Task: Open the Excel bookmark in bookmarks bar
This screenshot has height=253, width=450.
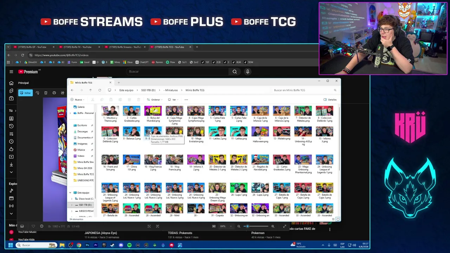Action: pyautogui.click(x=84, y=62)
